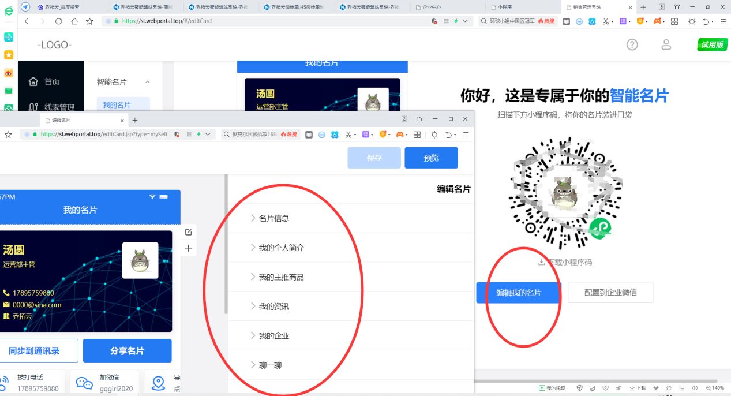Click the 加微信 chat bubble icon
Image resolution: width=731 pixels, height=396 pixels.
pyautogui.click(x=84, y=383)
